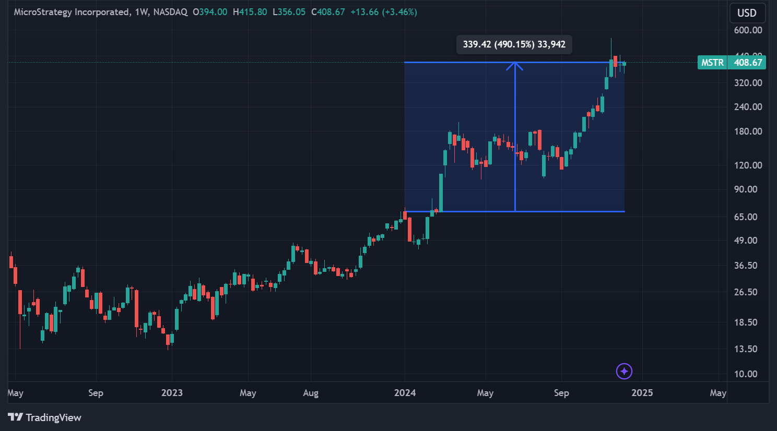This screenshot has width=777, height=431.
Task: Click the MicroStrategy Incorporated chart title
Action: [72, 12]
